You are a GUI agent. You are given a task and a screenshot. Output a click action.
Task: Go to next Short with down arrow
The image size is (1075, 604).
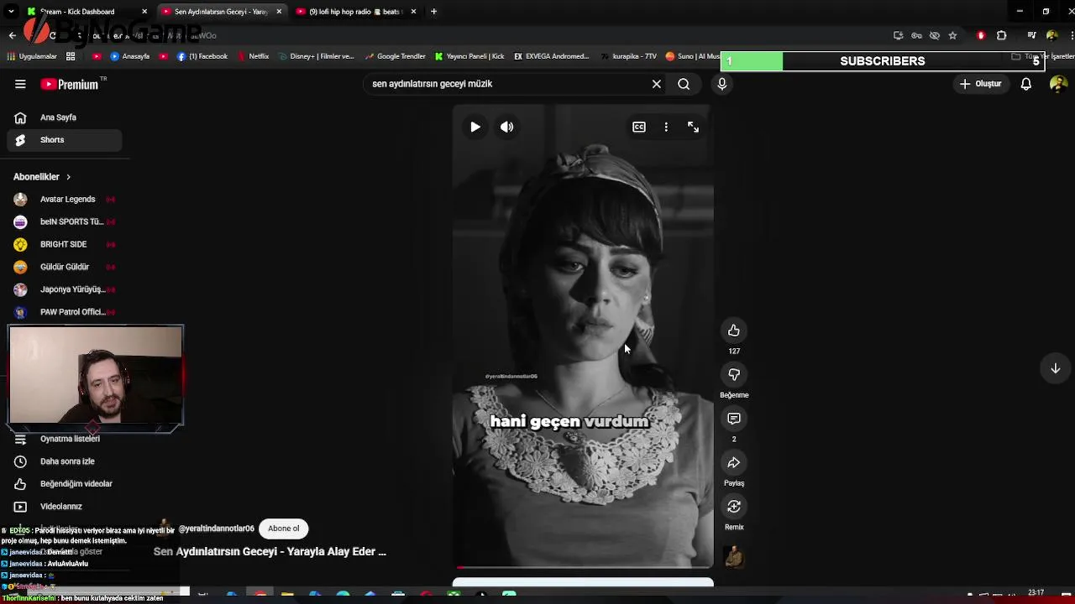(1056, 368)
